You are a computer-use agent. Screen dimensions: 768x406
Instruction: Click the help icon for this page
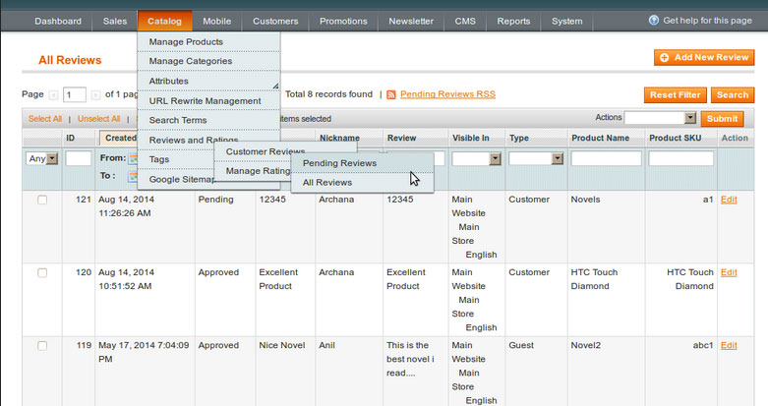pyautogui.click(x=654, y=20)
